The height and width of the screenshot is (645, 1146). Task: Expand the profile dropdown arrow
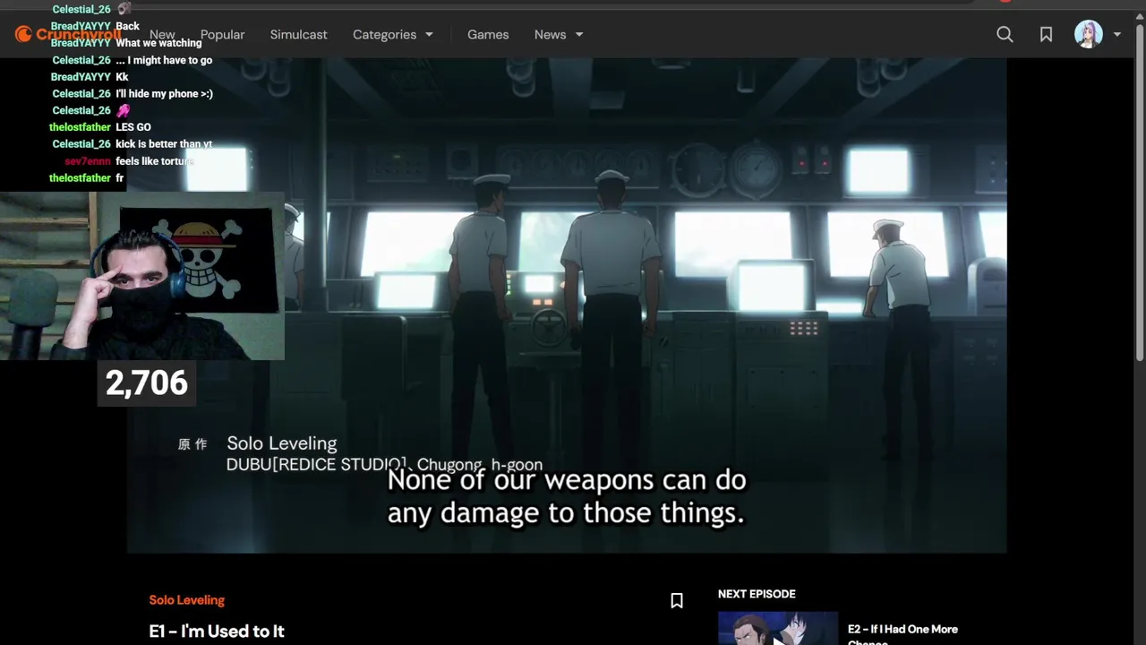click(x=1116, y=34)
